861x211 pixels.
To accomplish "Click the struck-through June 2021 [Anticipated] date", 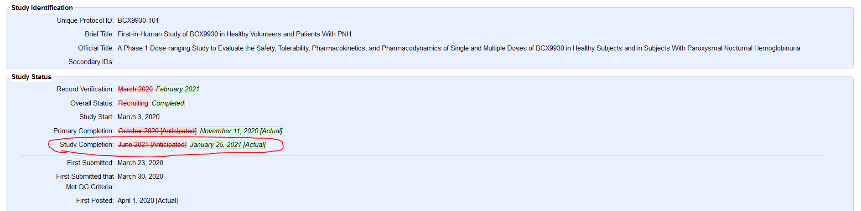I will tap(152, 145).
